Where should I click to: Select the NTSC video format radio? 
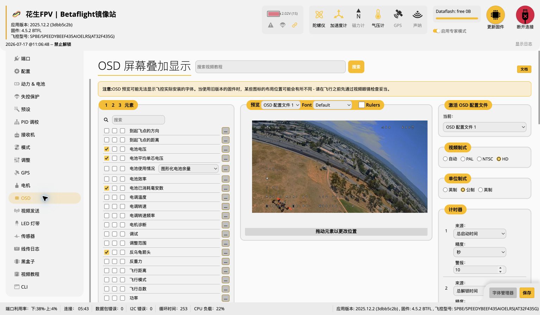(479, 159)
